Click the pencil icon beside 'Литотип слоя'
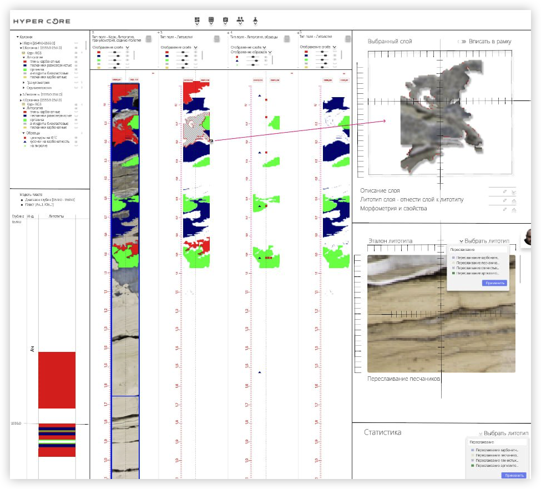The image size is (541, 489). coord(505,200)
